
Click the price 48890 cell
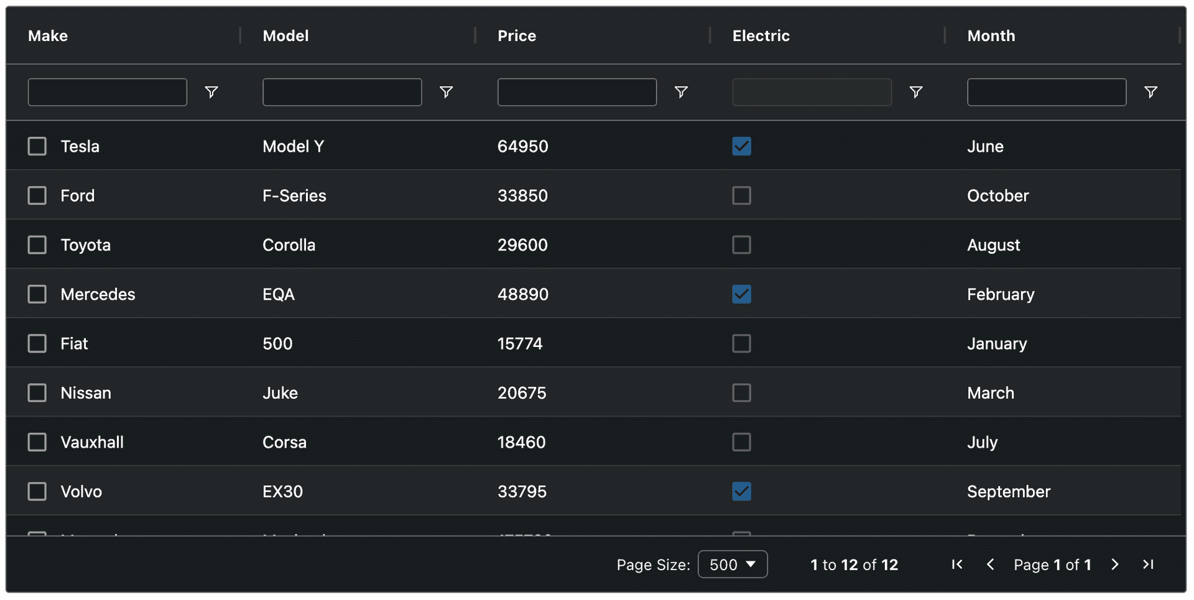(523, 294)
